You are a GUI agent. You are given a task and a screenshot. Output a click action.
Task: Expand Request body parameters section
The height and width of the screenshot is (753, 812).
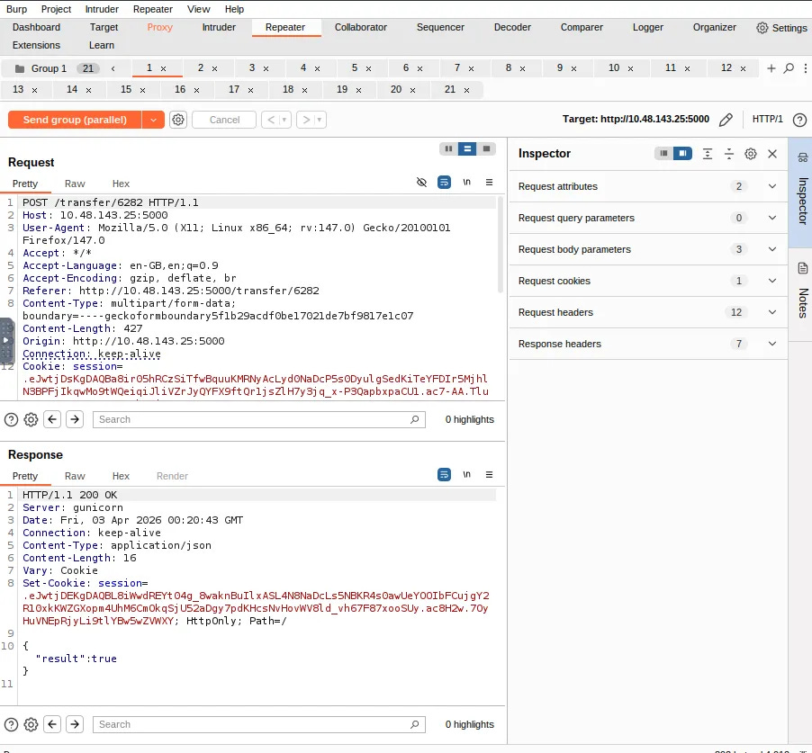(771, 249)
